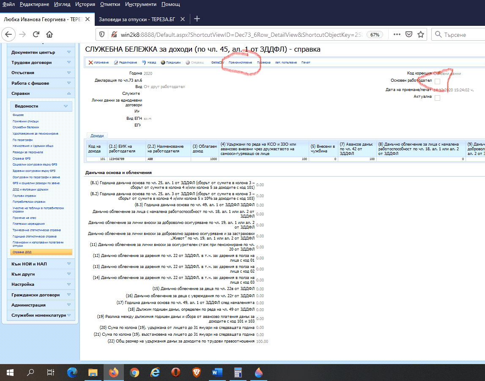Open a new browser tab

click(x=197, y=19)
